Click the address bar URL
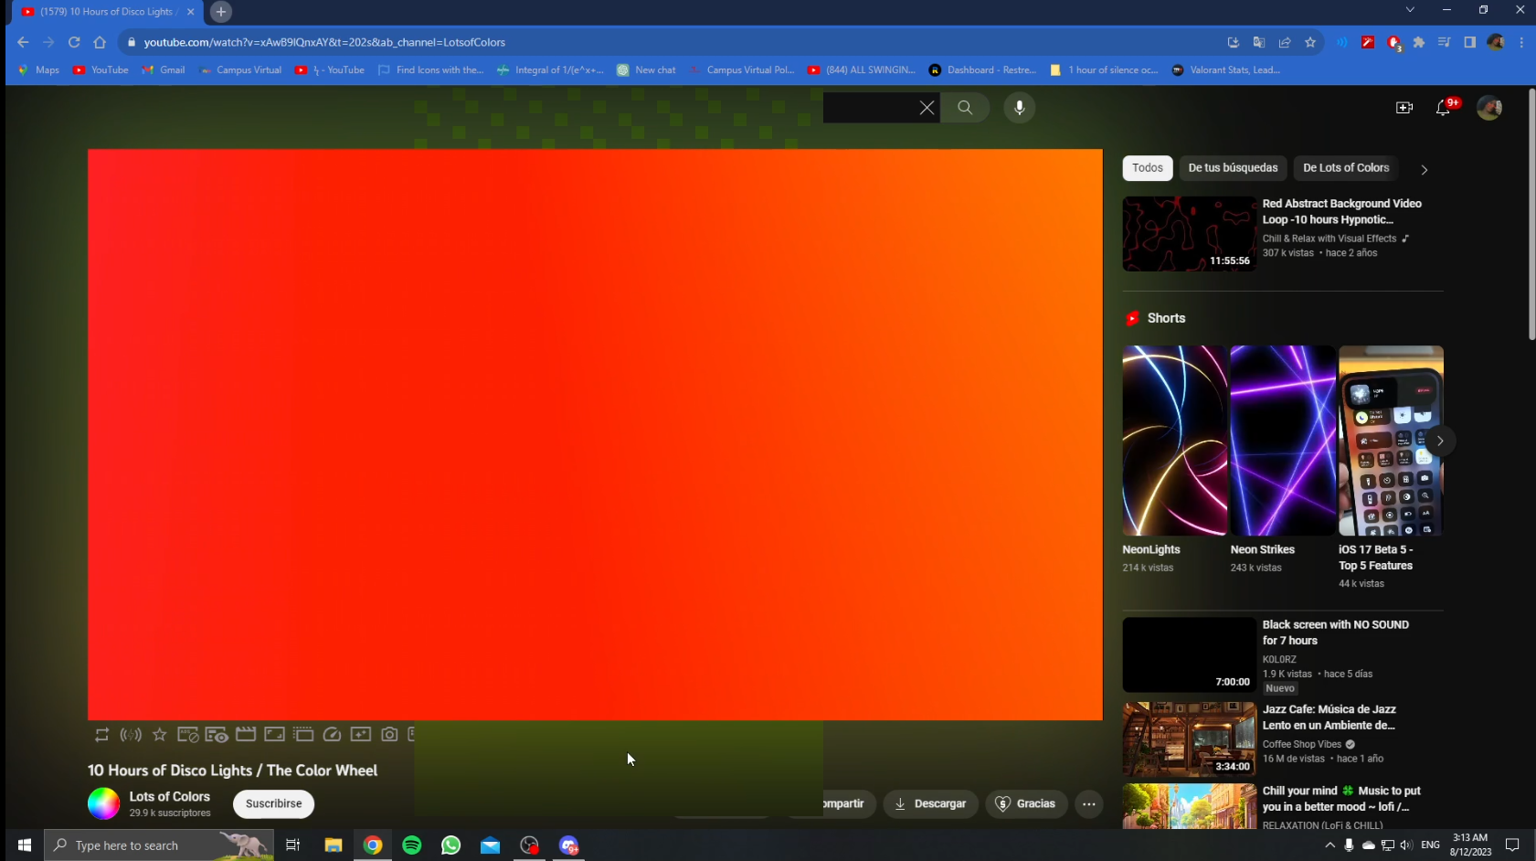This screenshot has height=861, width=1536. coord(324,42)
